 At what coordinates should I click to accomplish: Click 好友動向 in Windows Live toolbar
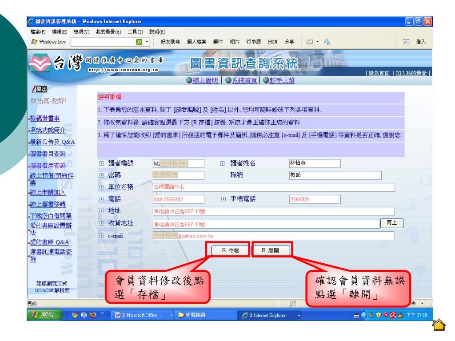click(x=170, y=42)
